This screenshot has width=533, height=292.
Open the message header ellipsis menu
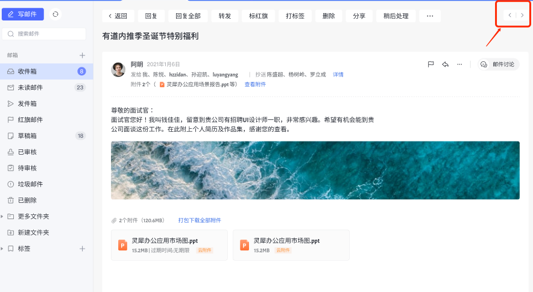click(459, 64)
